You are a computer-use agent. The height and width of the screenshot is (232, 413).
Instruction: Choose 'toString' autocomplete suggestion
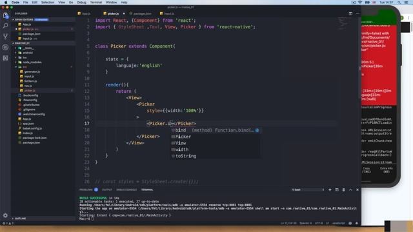point(216,156)
